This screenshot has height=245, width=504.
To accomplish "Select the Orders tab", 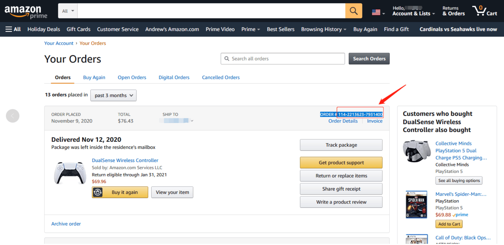I will [x=63, y=77].
